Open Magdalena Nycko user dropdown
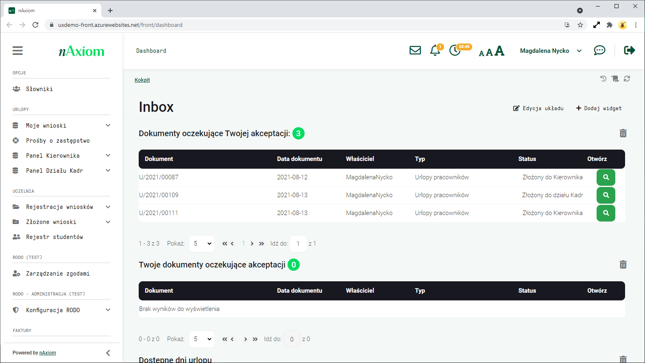Screen dimensions: 645x363 (x=551, y=51)
